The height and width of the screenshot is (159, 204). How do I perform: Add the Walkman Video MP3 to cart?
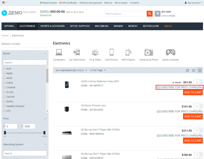[x=193, y=92]
